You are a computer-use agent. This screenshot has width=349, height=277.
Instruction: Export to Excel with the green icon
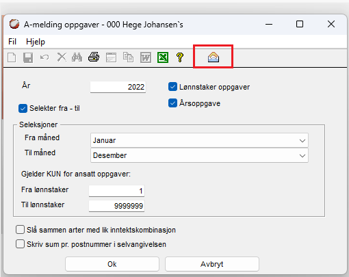[x=163, y=57]
